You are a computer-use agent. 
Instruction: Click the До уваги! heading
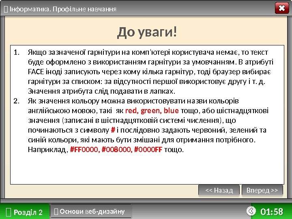(x=147, y=32)
